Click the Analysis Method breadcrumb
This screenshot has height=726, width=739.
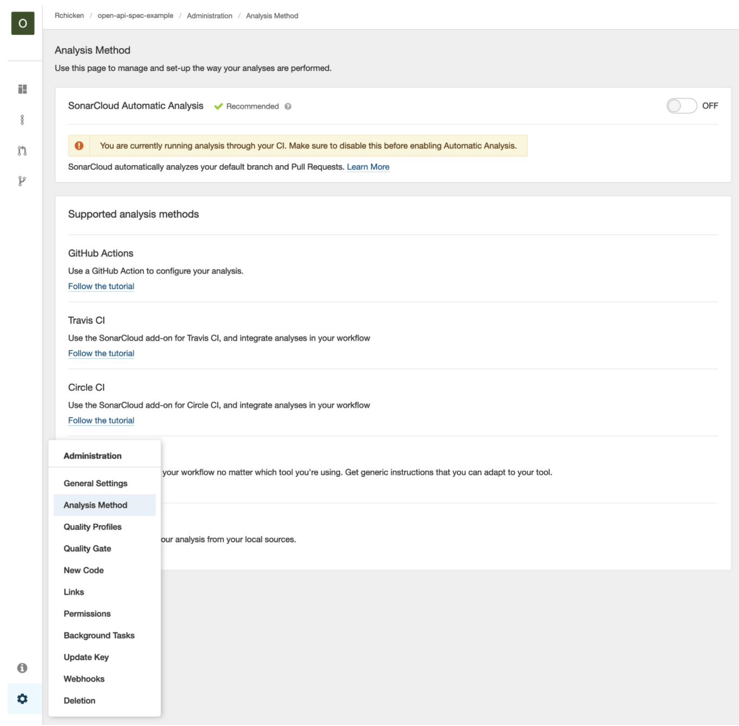click(272, 16)
